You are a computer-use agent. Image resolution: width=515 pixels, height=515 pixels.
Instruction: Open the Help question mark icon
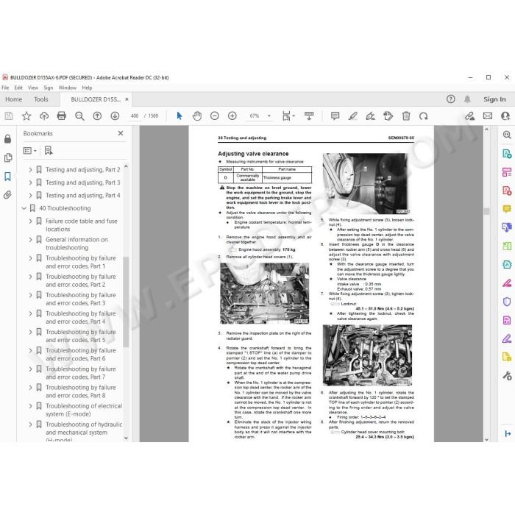450,99
